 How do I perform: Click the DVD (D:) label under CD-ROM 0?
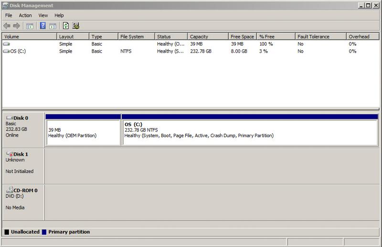click(x=15, y=196)
